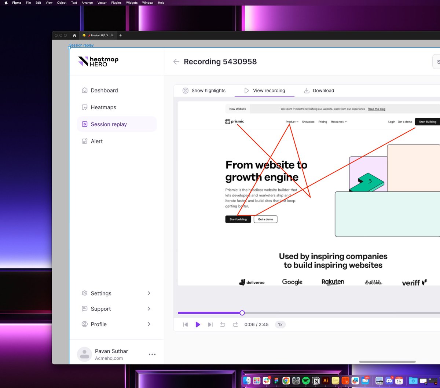This screenshot has width=440, height=388.
Task: Open the Vector menu in the menu bar
Action: click(x=102, y=3)
